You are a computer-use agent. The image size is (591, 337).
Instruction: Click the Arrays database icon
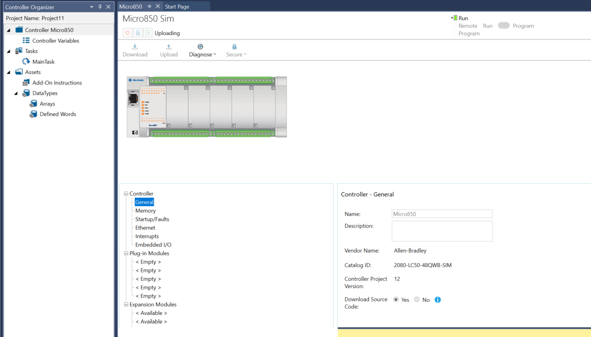33,104
